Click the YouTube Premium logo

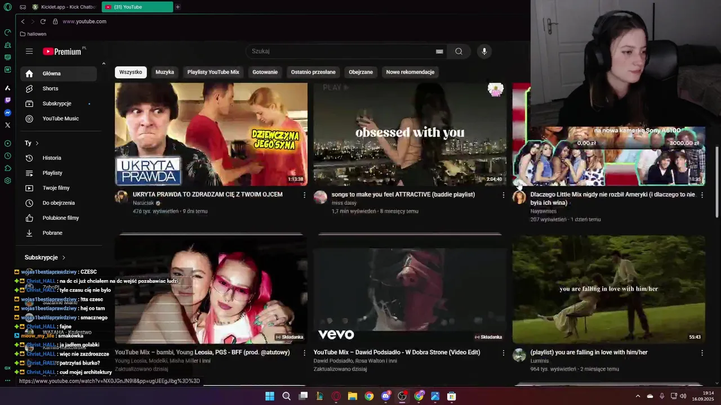[x=63, y=51]
